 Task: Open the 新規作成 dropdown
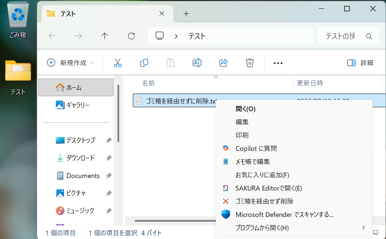pyautogui.click(x=71, y=63)
